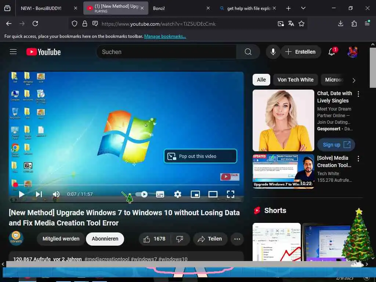This screenshot has width=376, height=282.
Task: Click the YouTube search magnifier button
Action: 248,52
